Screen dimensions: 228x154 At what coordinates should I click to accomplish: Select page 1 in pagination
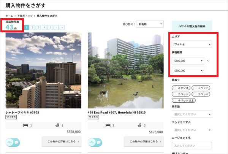27,27
